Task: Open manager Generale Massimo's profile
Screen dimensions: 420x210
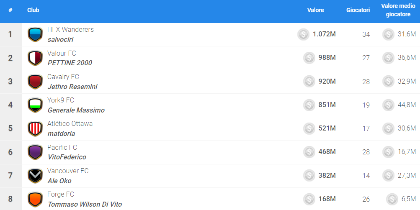Action: [76, 110]
